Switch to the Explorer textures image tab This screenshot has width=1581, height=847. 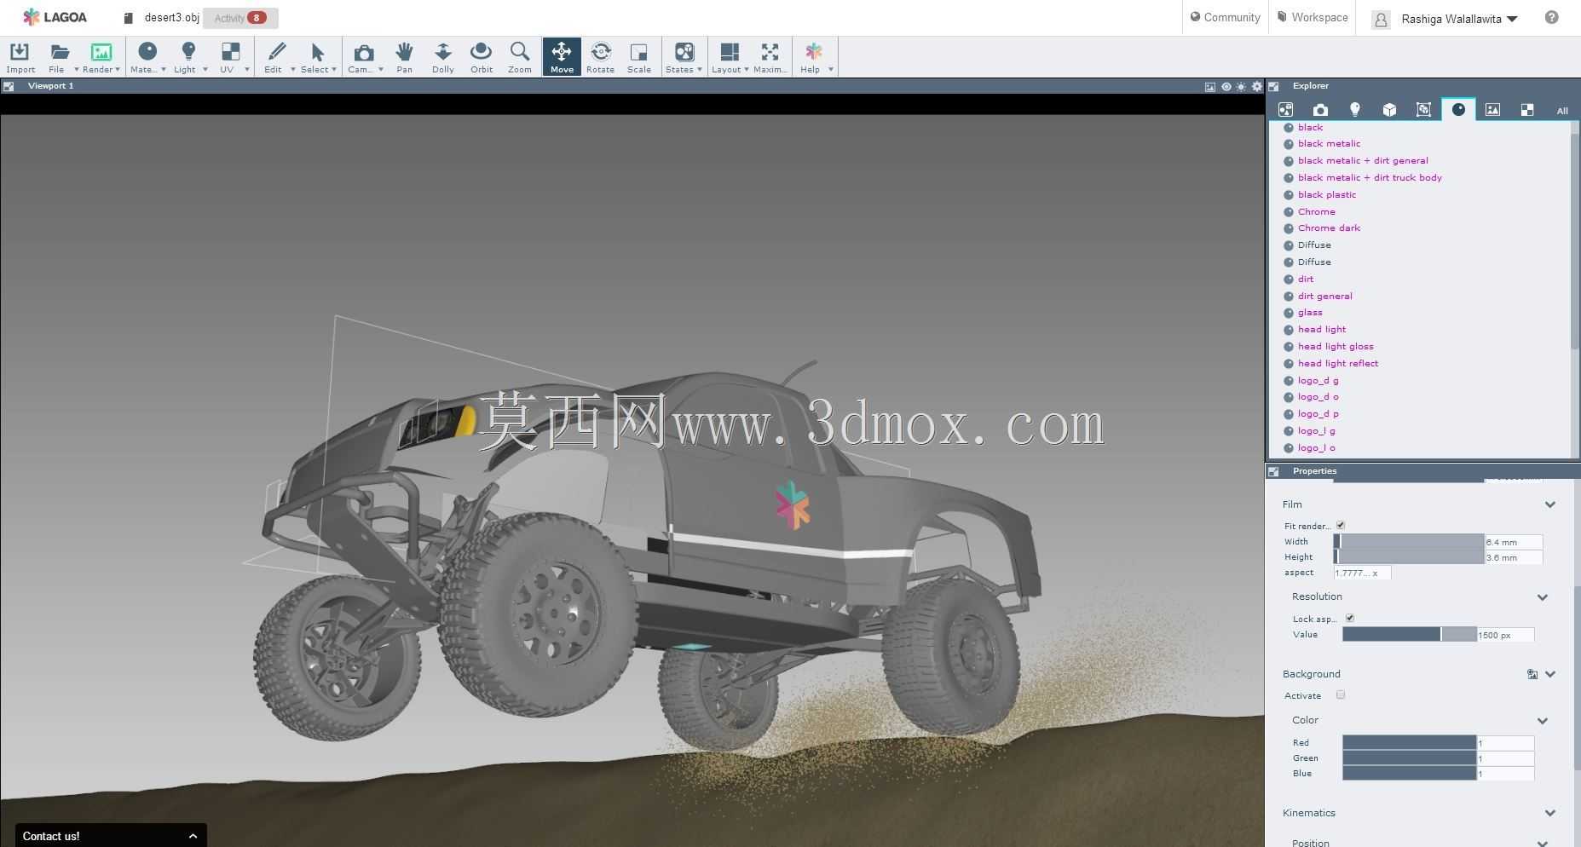click(1492, 110)
